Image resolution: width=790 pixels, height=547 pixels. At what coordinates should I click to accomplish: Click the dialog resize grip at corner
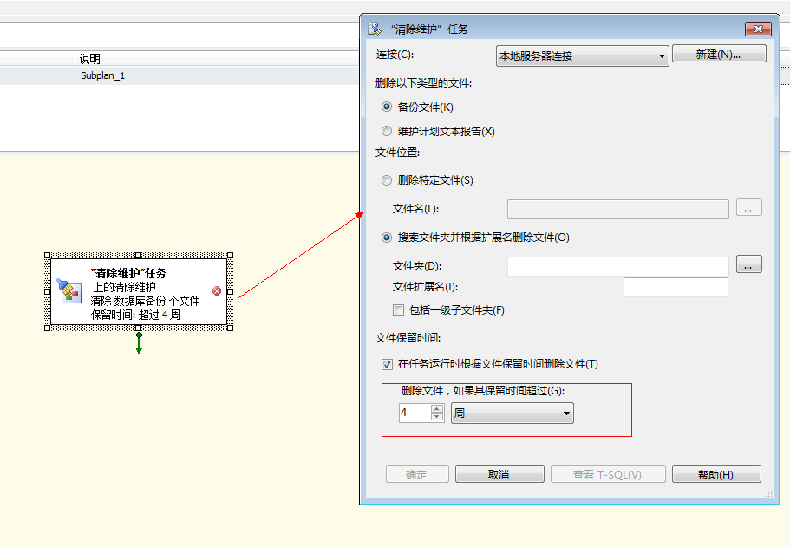769,494
